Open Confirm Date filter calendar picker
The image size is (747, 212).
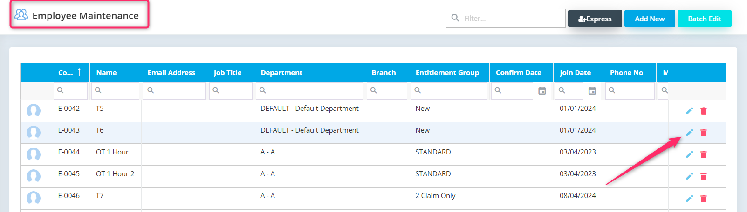[542, 91]
